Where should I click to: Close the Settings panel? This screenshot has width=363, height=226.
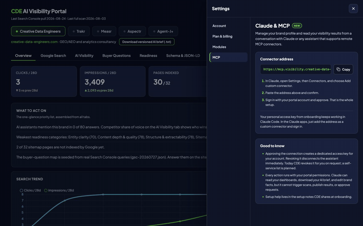point(353,9)
